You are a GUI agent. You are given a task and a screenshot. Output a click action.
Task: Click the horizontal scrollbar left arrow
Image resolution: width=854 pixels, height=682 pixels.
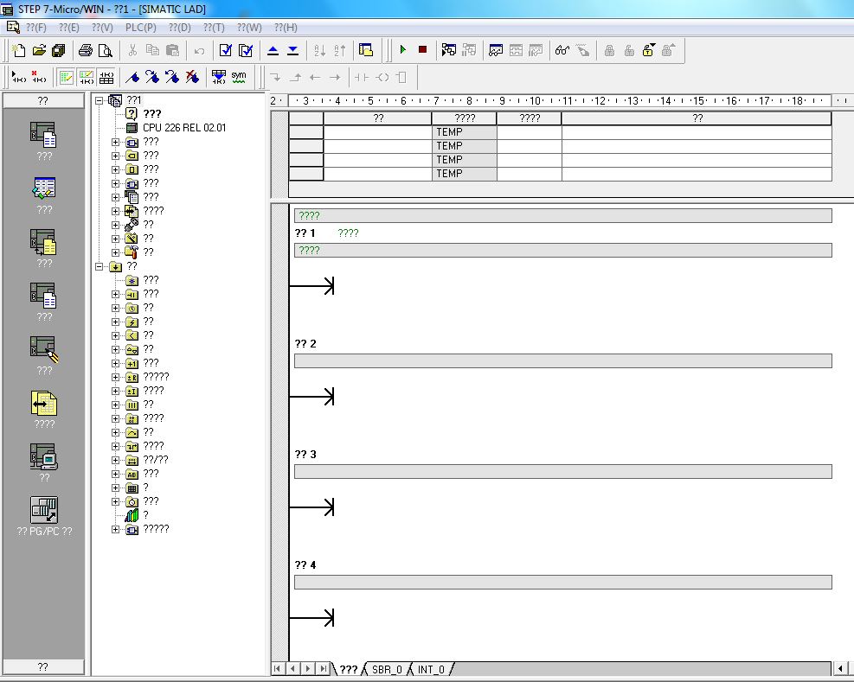pyautogui.click(x=841, y=668)
